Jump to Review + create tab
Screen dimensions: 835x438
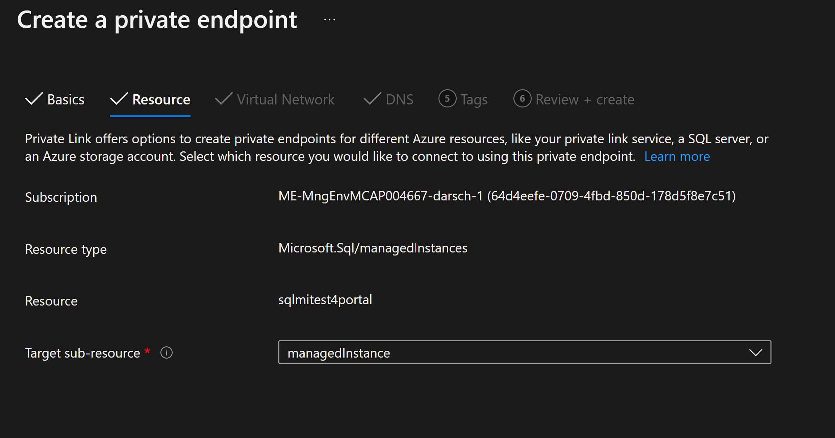[585, 100]
